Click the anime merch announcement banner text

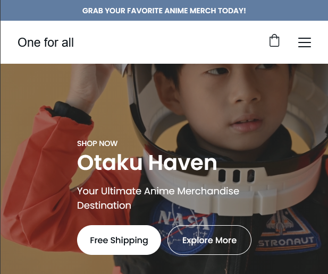click(x=164, y=11)
